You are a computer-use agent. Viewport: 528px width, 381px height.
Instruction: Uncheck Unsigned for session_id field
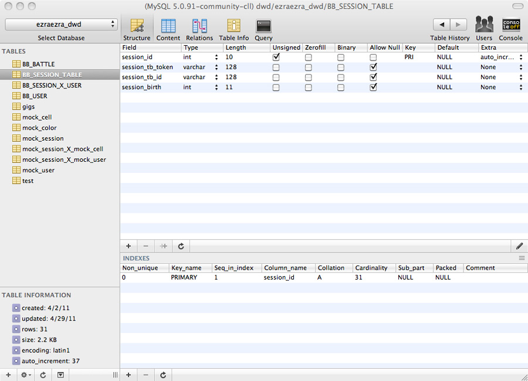pyautogui.click(x=276, y=57)
